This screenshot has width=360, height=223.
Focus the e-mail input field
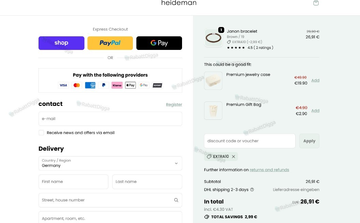pyautogui.click(x=110, y=118)
